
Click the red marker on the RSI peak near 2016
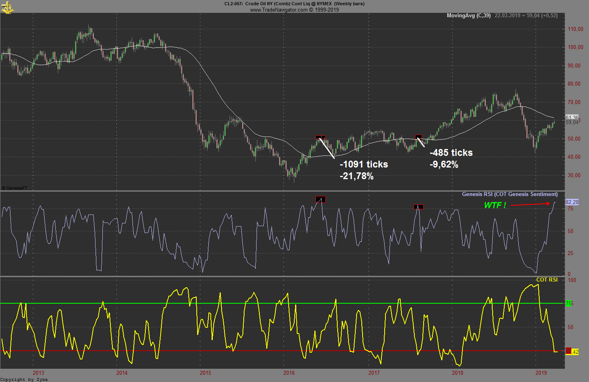320,199
